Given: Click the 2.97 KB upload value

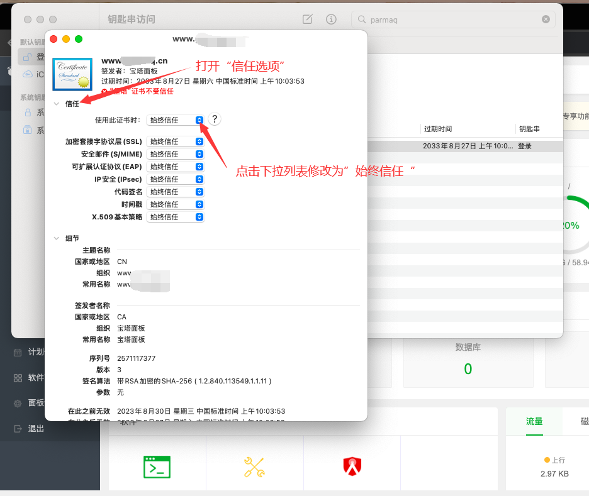Looking at the screenshot, I should click(x=554, y=474).
